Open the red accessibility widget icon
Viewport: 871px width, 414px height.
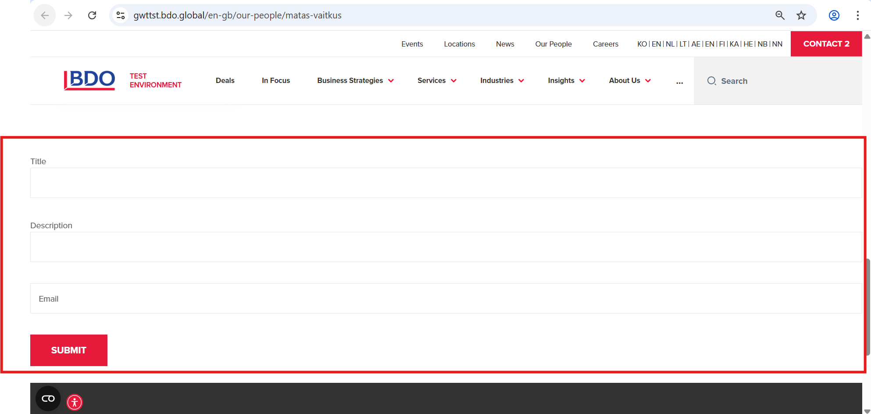[75, 402]
